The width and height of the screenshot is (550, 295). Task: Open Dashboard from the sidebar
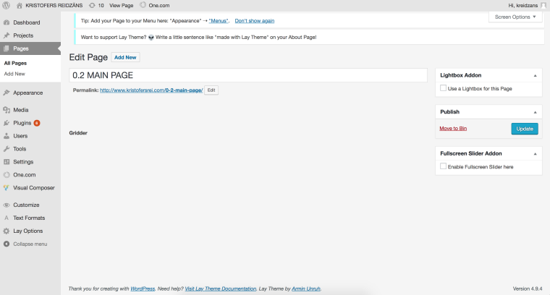coord(27,23)
